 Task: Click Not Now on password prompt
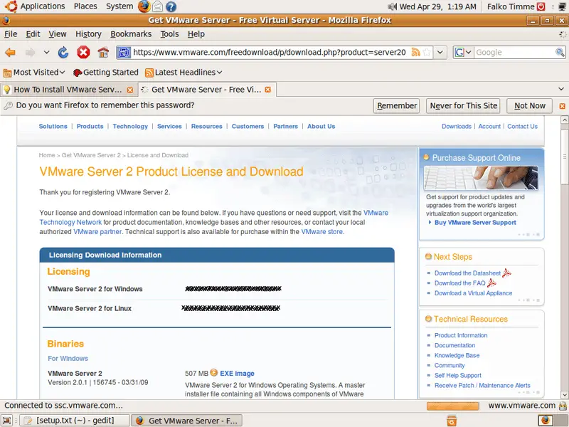pyautogui.click(x=529, y=105)
